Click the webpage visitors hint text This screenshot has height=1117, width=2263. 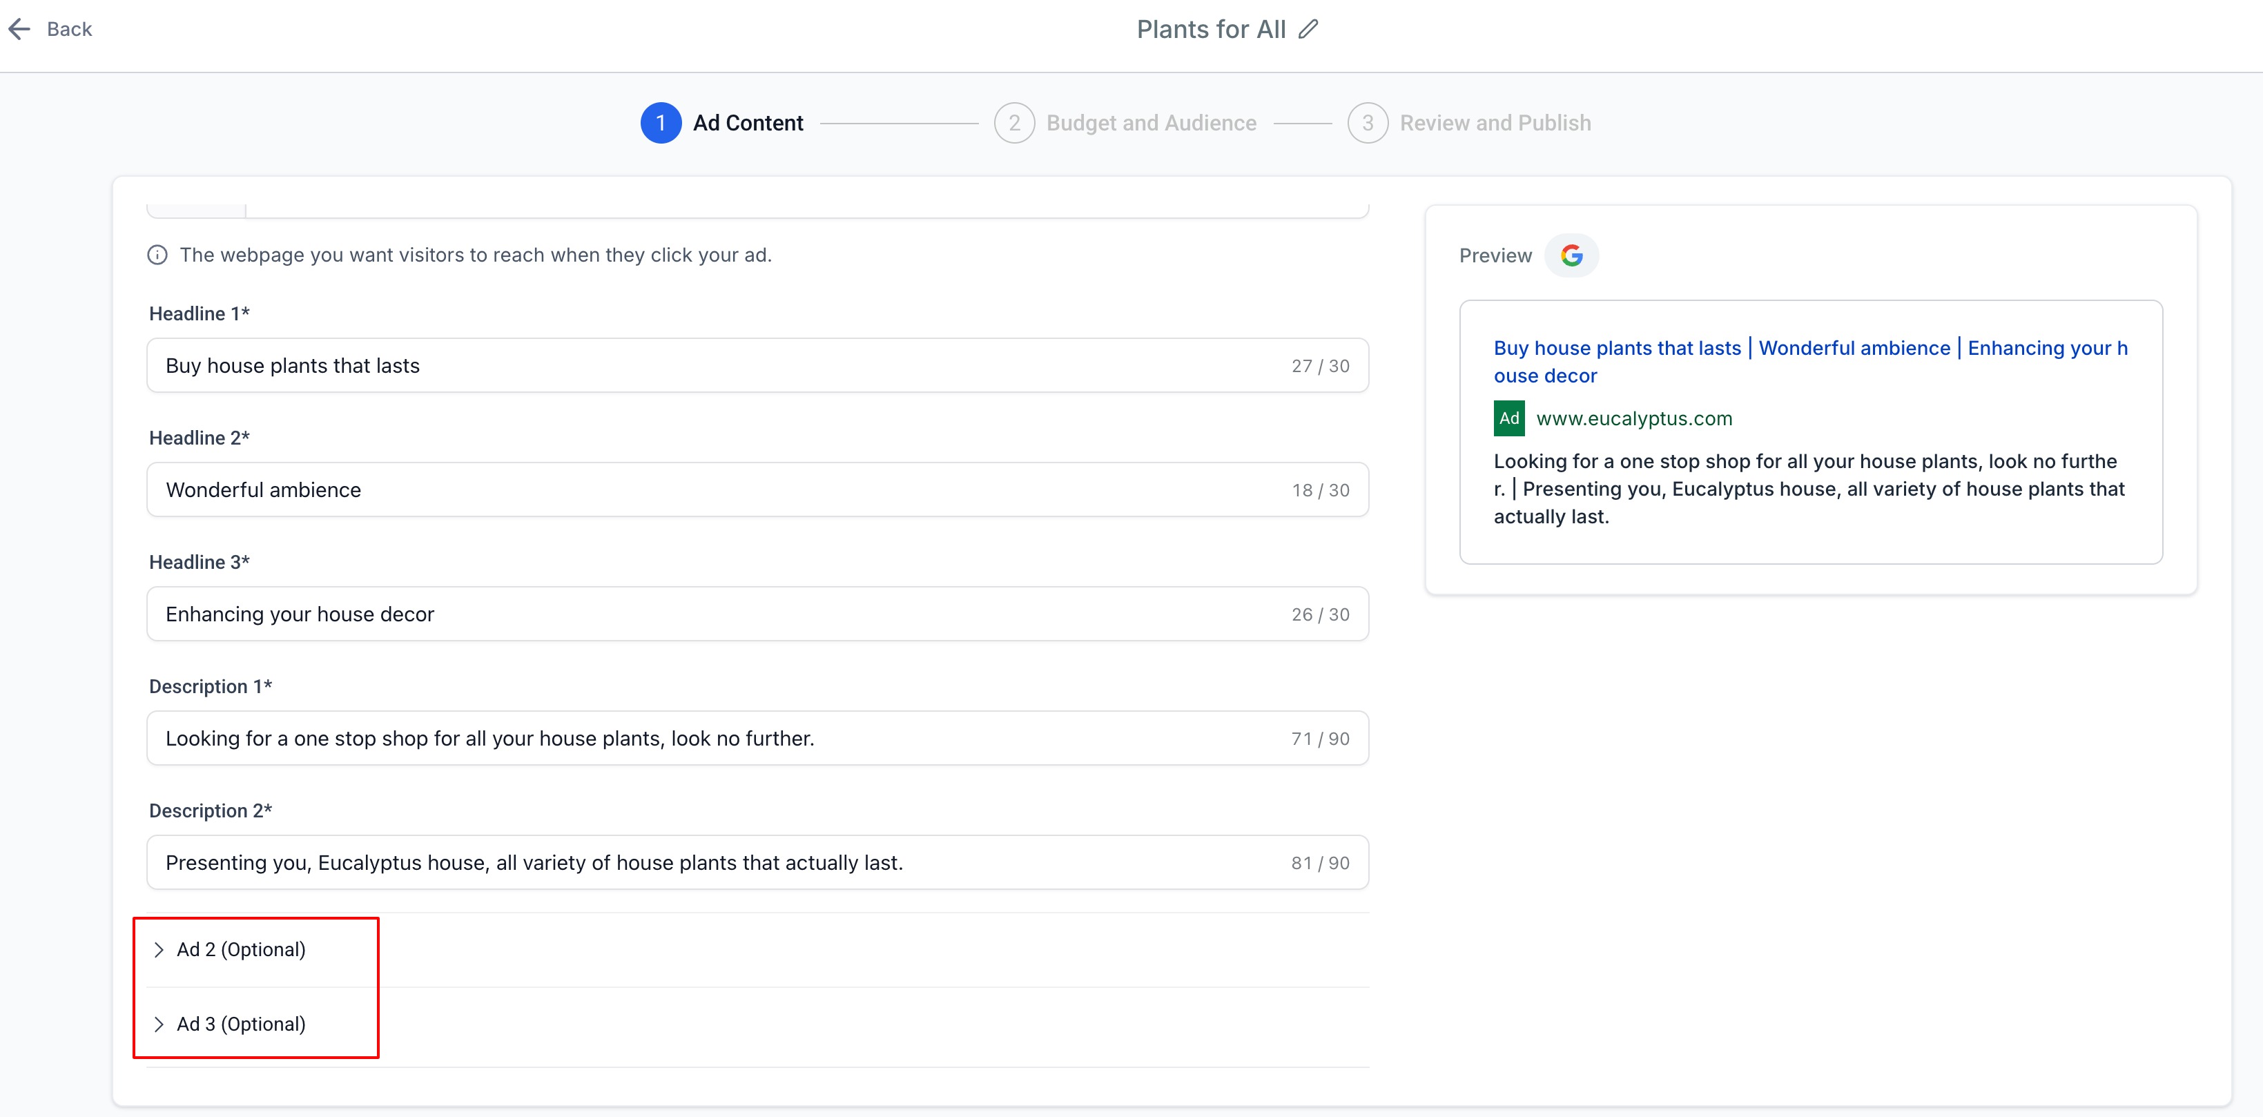pyautogui.click(x=475, y=255)
